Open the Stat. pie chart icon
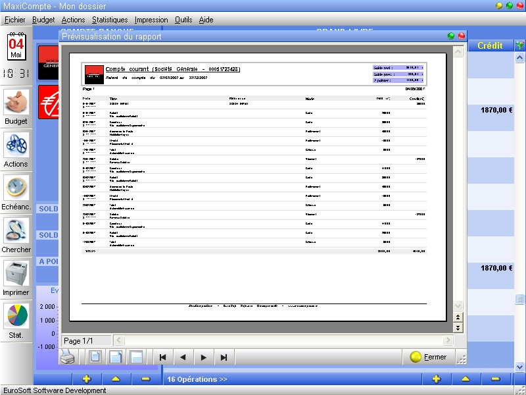This screenshot has height=395, width=526. [x=16, y=320]
